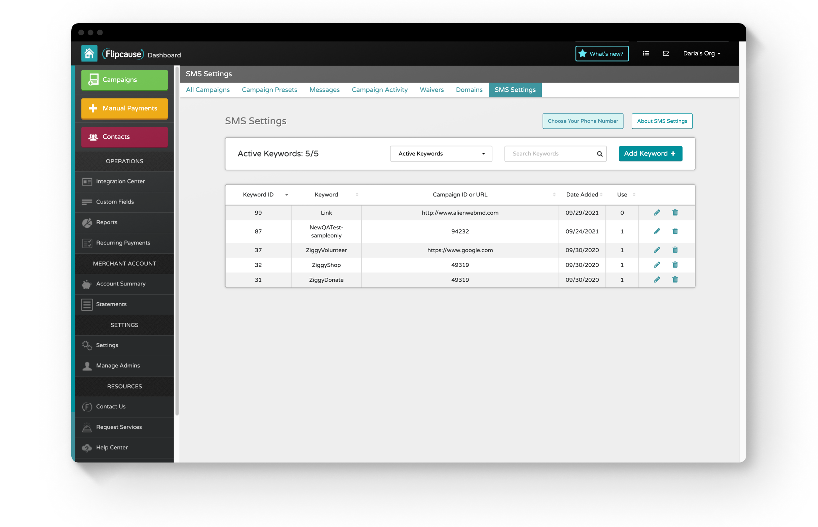Click Choose Your Phone Number button

(x=583, y=121)
